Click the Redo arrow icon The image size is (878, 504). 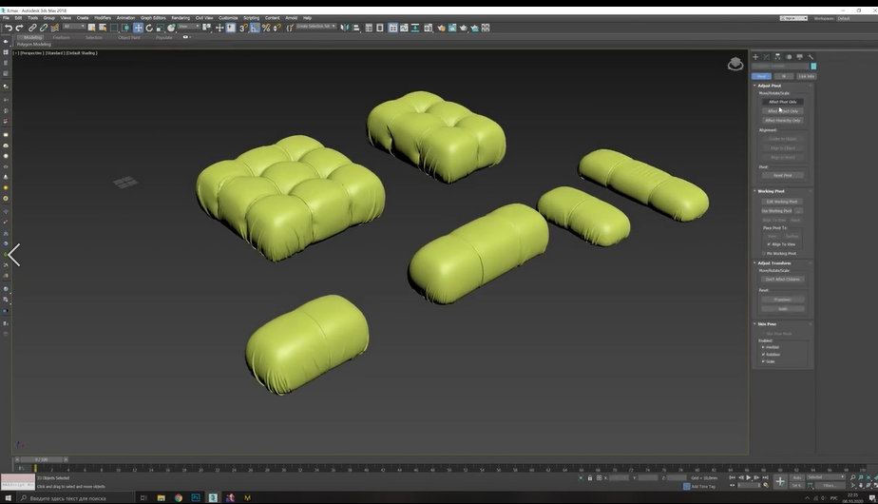tap(20, 28)
